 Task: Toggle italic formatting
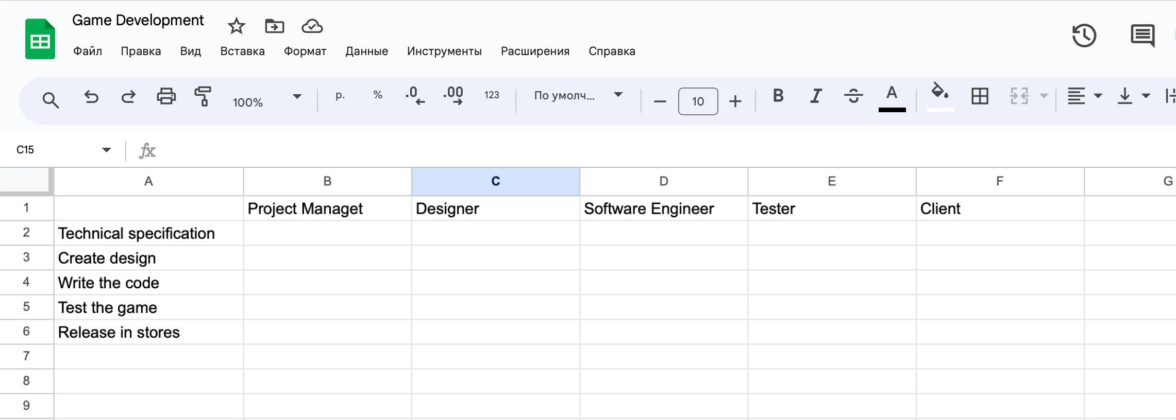click(816, 96)
